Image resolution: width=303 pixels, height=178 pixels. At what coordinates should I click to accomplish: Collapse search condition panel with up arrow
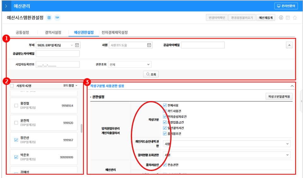click(x=289, y=45)
